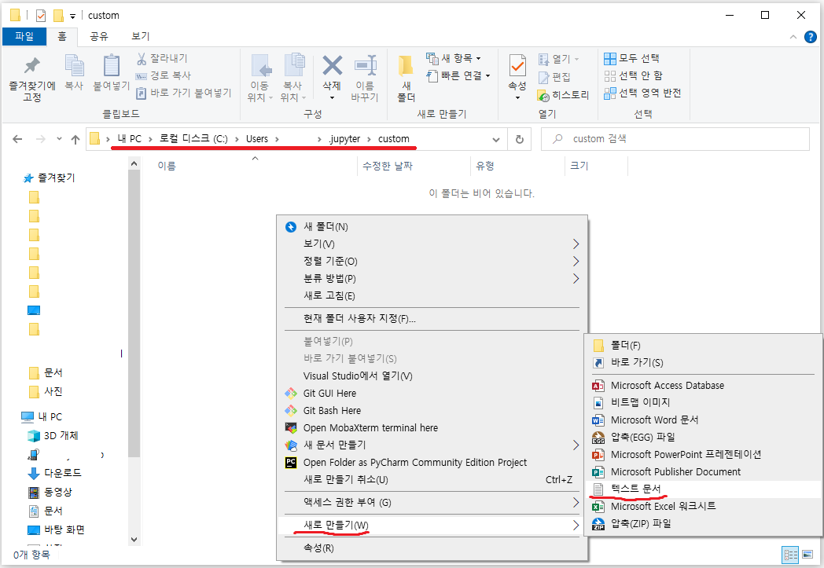This screenshot has height=568, width=824.
Task: Click Invert selection (선택 영역 반전)
Action: 642,93
